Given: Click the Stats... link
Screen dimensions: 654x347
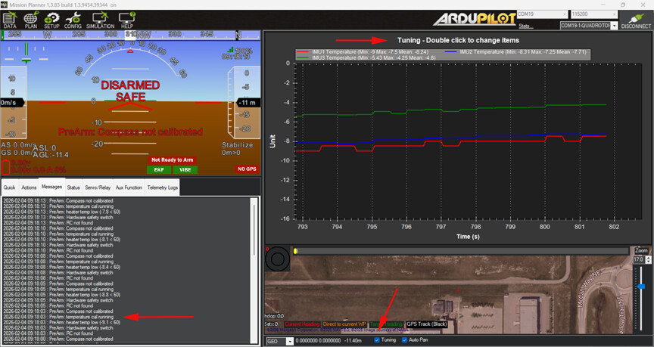Looking at the screenshot, I should click(525, 26).
